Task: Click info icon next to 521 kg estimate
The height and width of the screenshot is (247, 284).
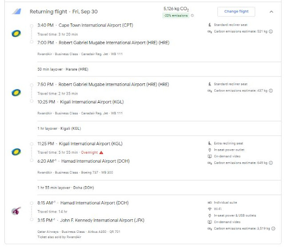Action: tap(271, 32)
